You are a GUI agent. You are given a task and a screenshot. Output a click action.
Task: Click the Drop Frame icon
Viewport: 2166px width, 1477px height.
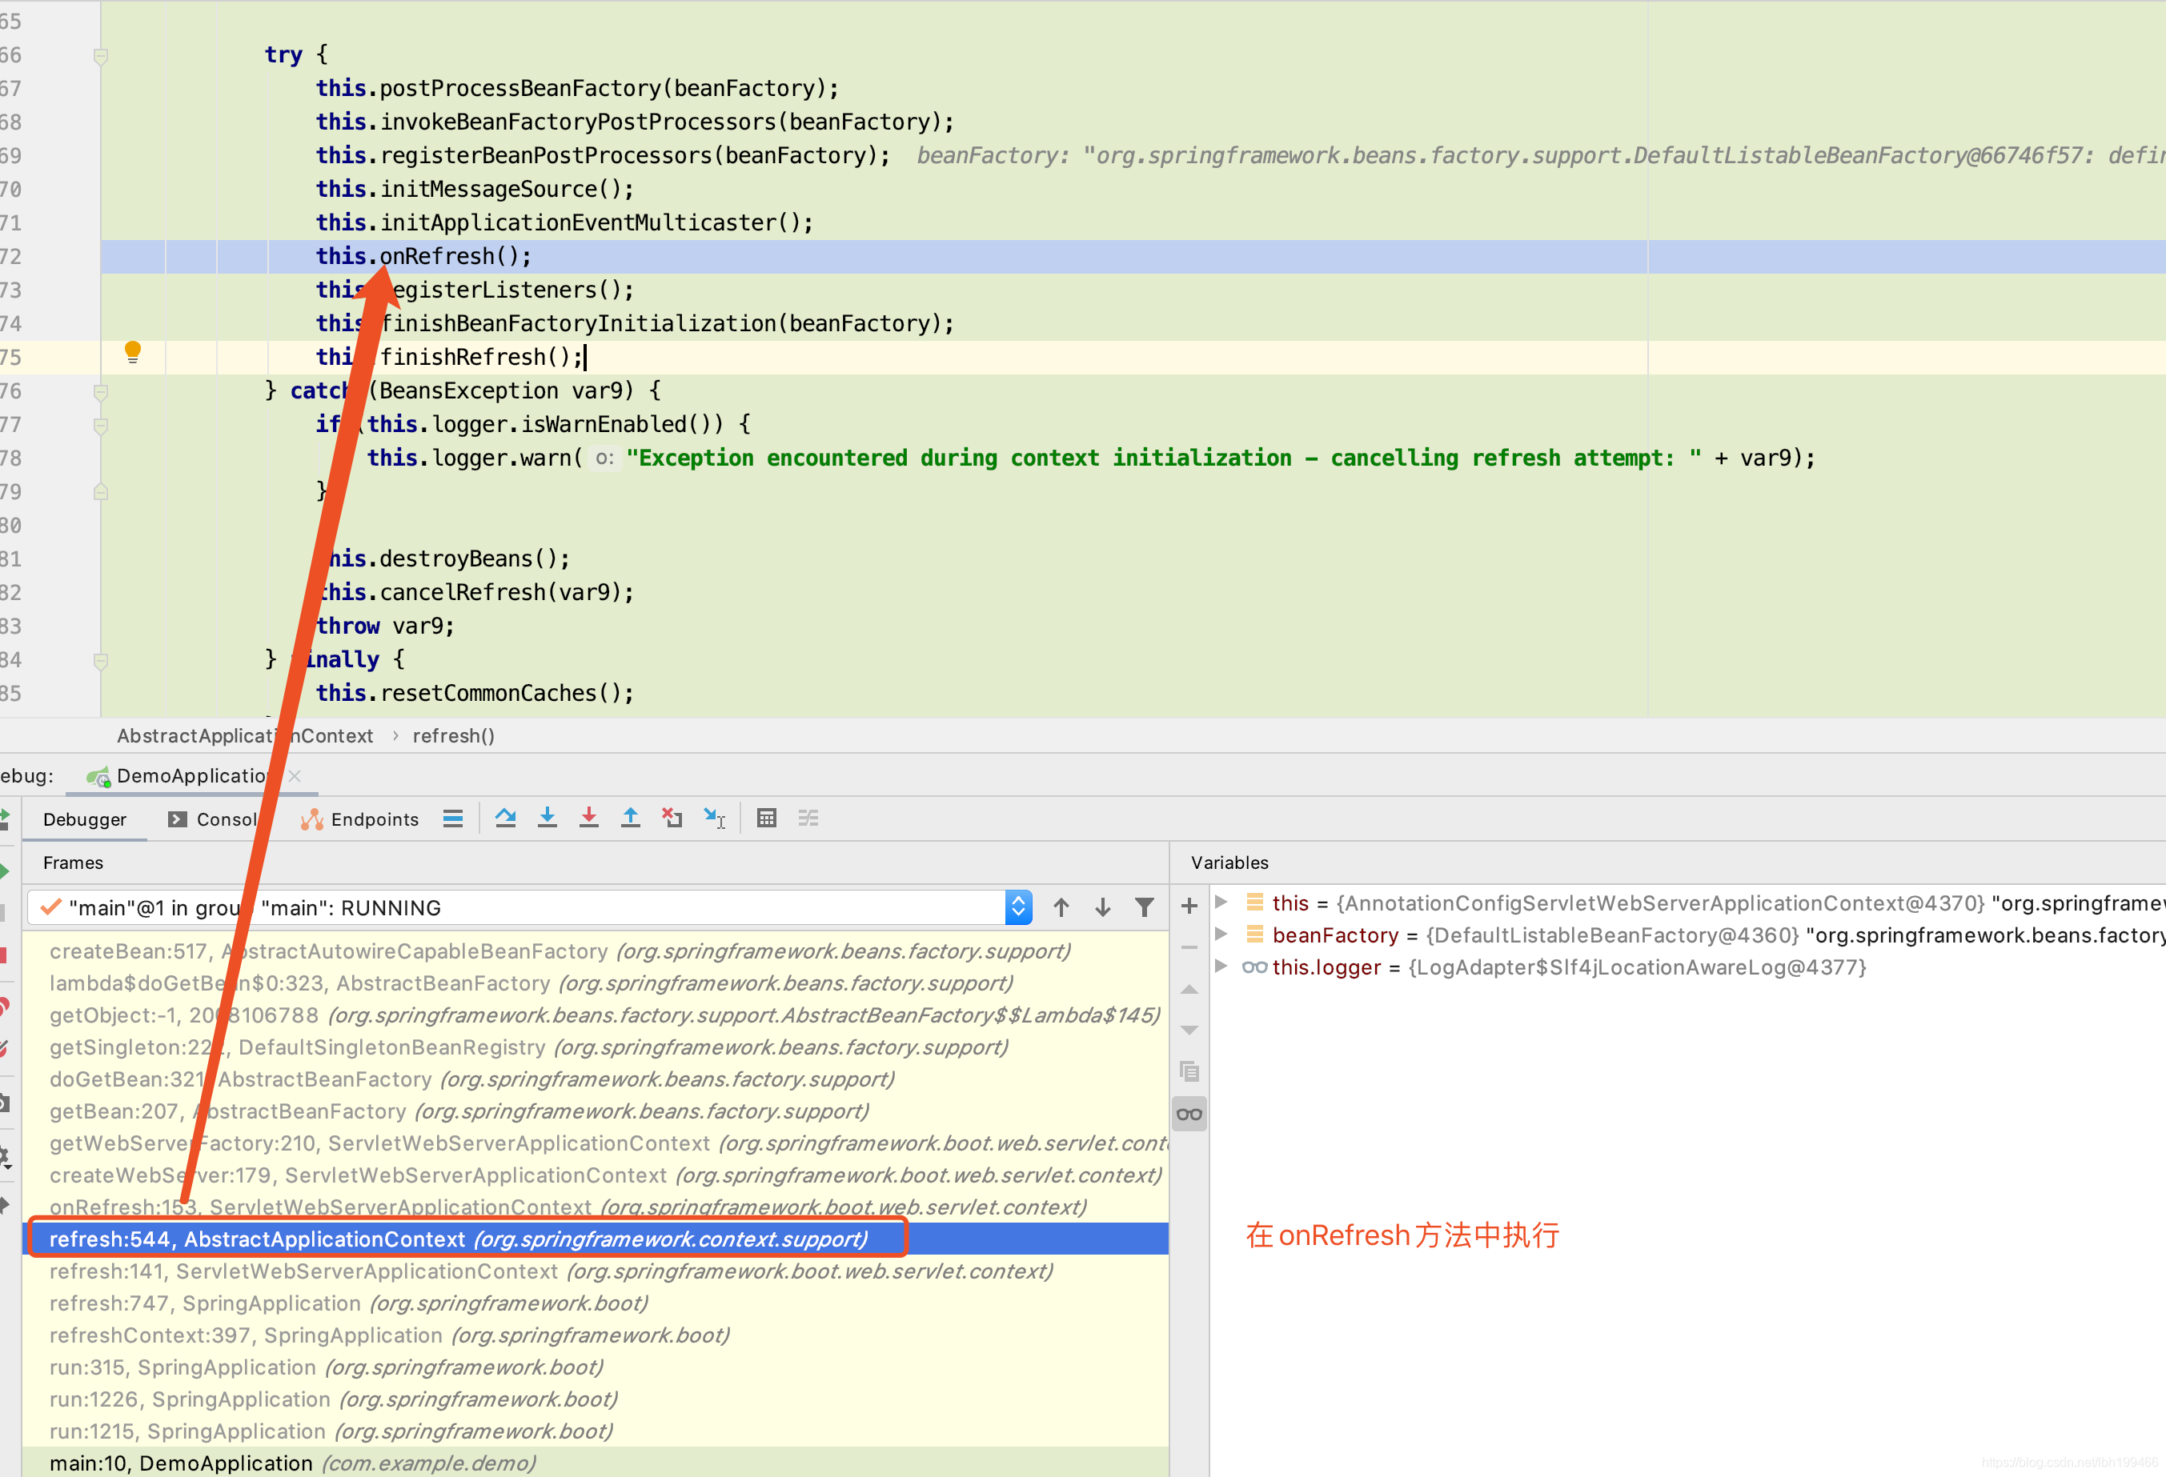click(672, 817)
